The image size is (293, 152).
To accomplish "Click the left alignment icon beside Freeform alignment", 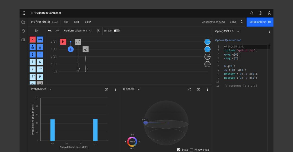I will 98,31.
